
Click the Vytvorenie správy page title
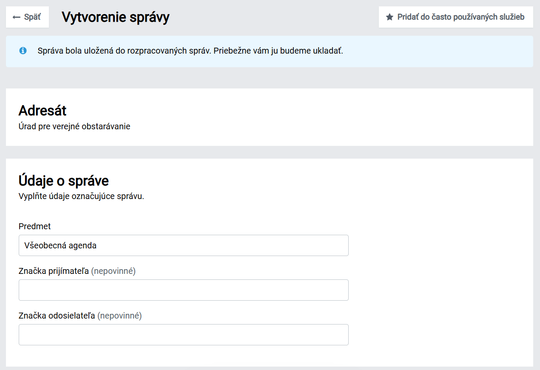point(116,17)
